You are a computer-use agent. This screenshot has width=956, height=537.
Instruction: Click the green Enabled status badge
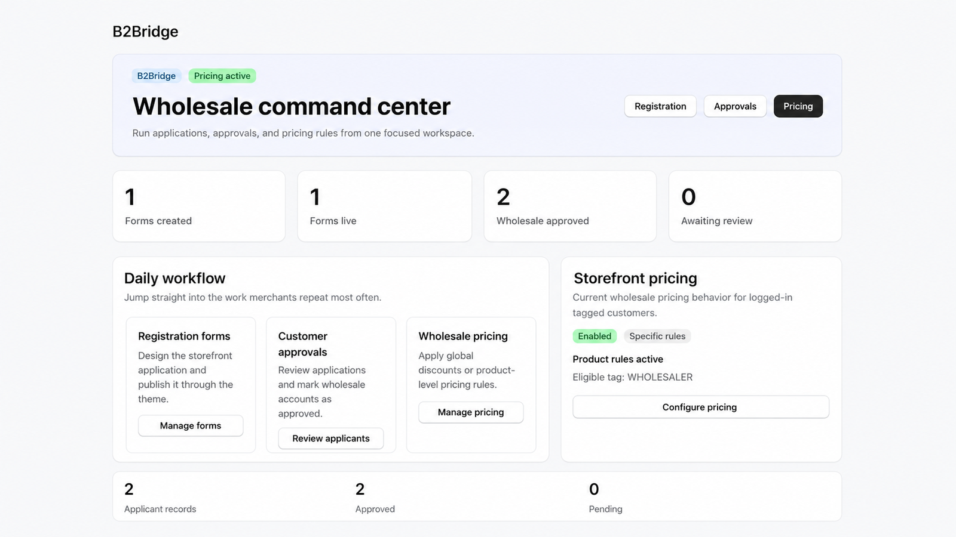click(x=595, y=336)
